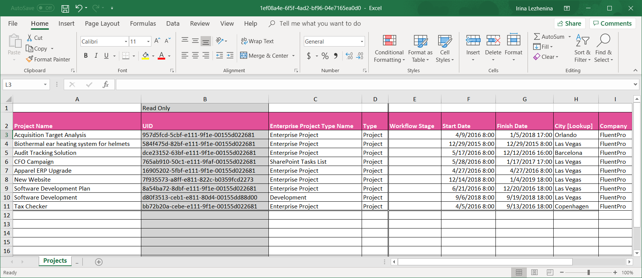Screen dimensions: 642x278
Task: Increase font size with the larger A icon
Action: 157,41
